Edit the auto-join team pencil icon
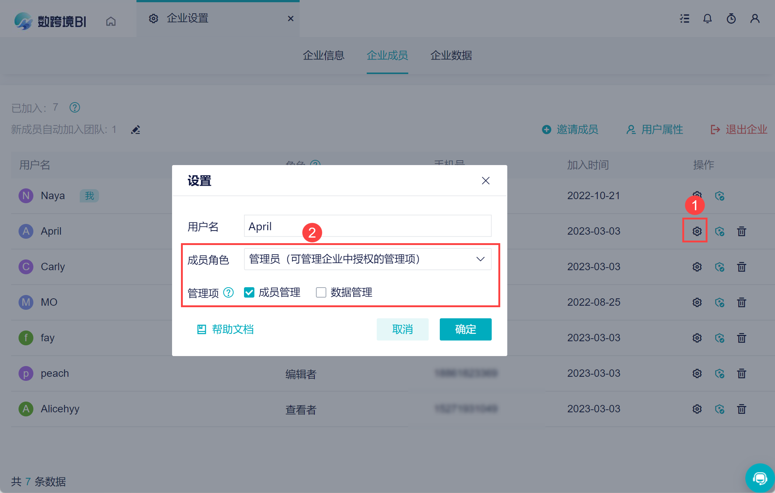The image size is (775, 493). 136,130
